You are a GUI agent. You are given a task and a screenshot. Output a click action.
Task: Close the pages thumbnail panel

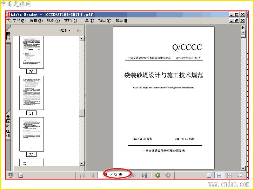coord(78,30)
